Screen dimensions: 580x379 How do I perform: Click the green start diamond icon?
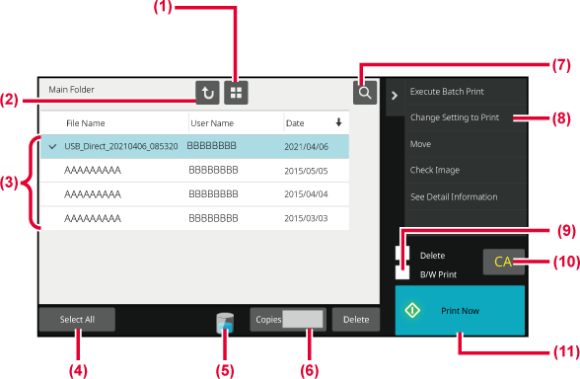click(412, 310)
